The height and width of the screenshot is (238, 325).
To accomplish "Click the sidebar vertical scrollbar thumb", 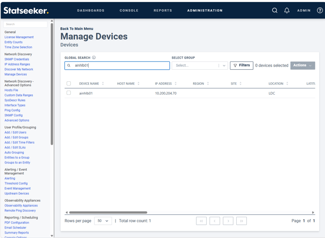I will 52,84.
